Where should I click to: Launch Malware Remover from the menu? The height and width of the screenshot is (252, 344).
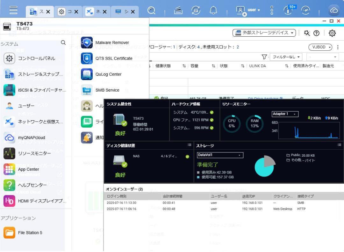coord(108,42)
